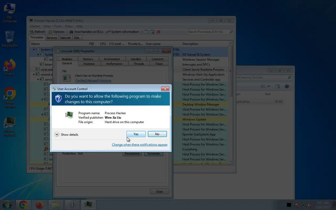
Task: Expand Show details in the UAC dialog
Action: (67, 134)
